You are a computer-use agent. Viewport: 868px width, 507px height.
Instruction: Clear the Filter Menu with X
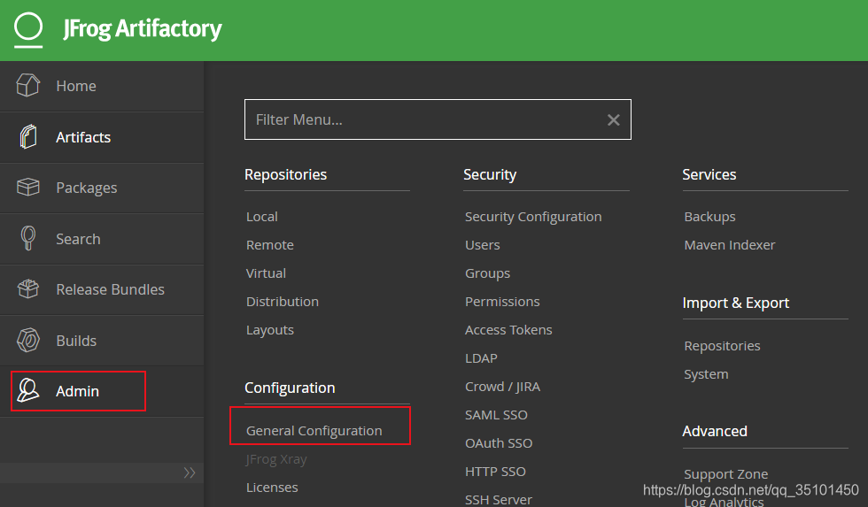click(x=613, y=120)
